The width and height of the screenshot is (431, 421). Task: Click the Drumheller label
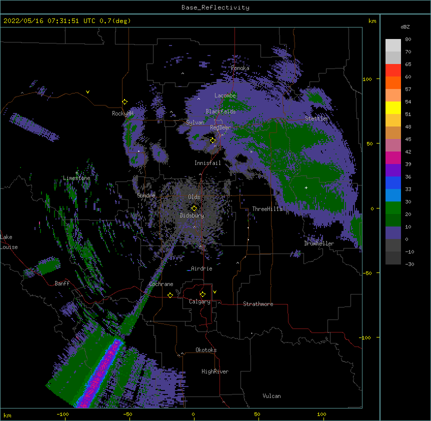pyautogui.click(x=319, y=243)
